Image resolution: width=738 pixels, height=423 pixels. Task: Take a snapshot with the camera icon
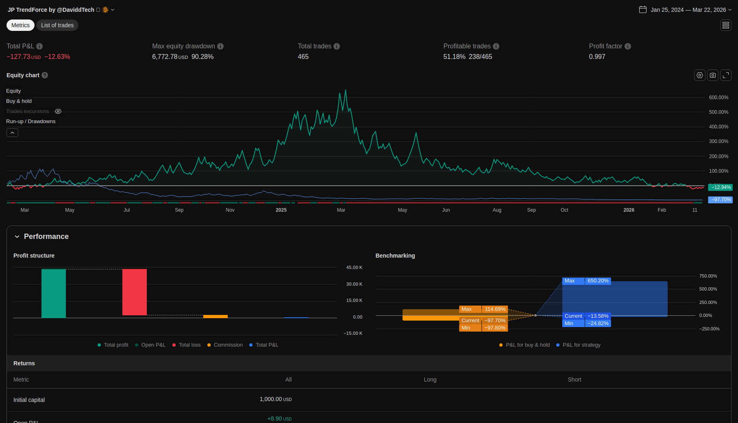(x=713, y=75)
